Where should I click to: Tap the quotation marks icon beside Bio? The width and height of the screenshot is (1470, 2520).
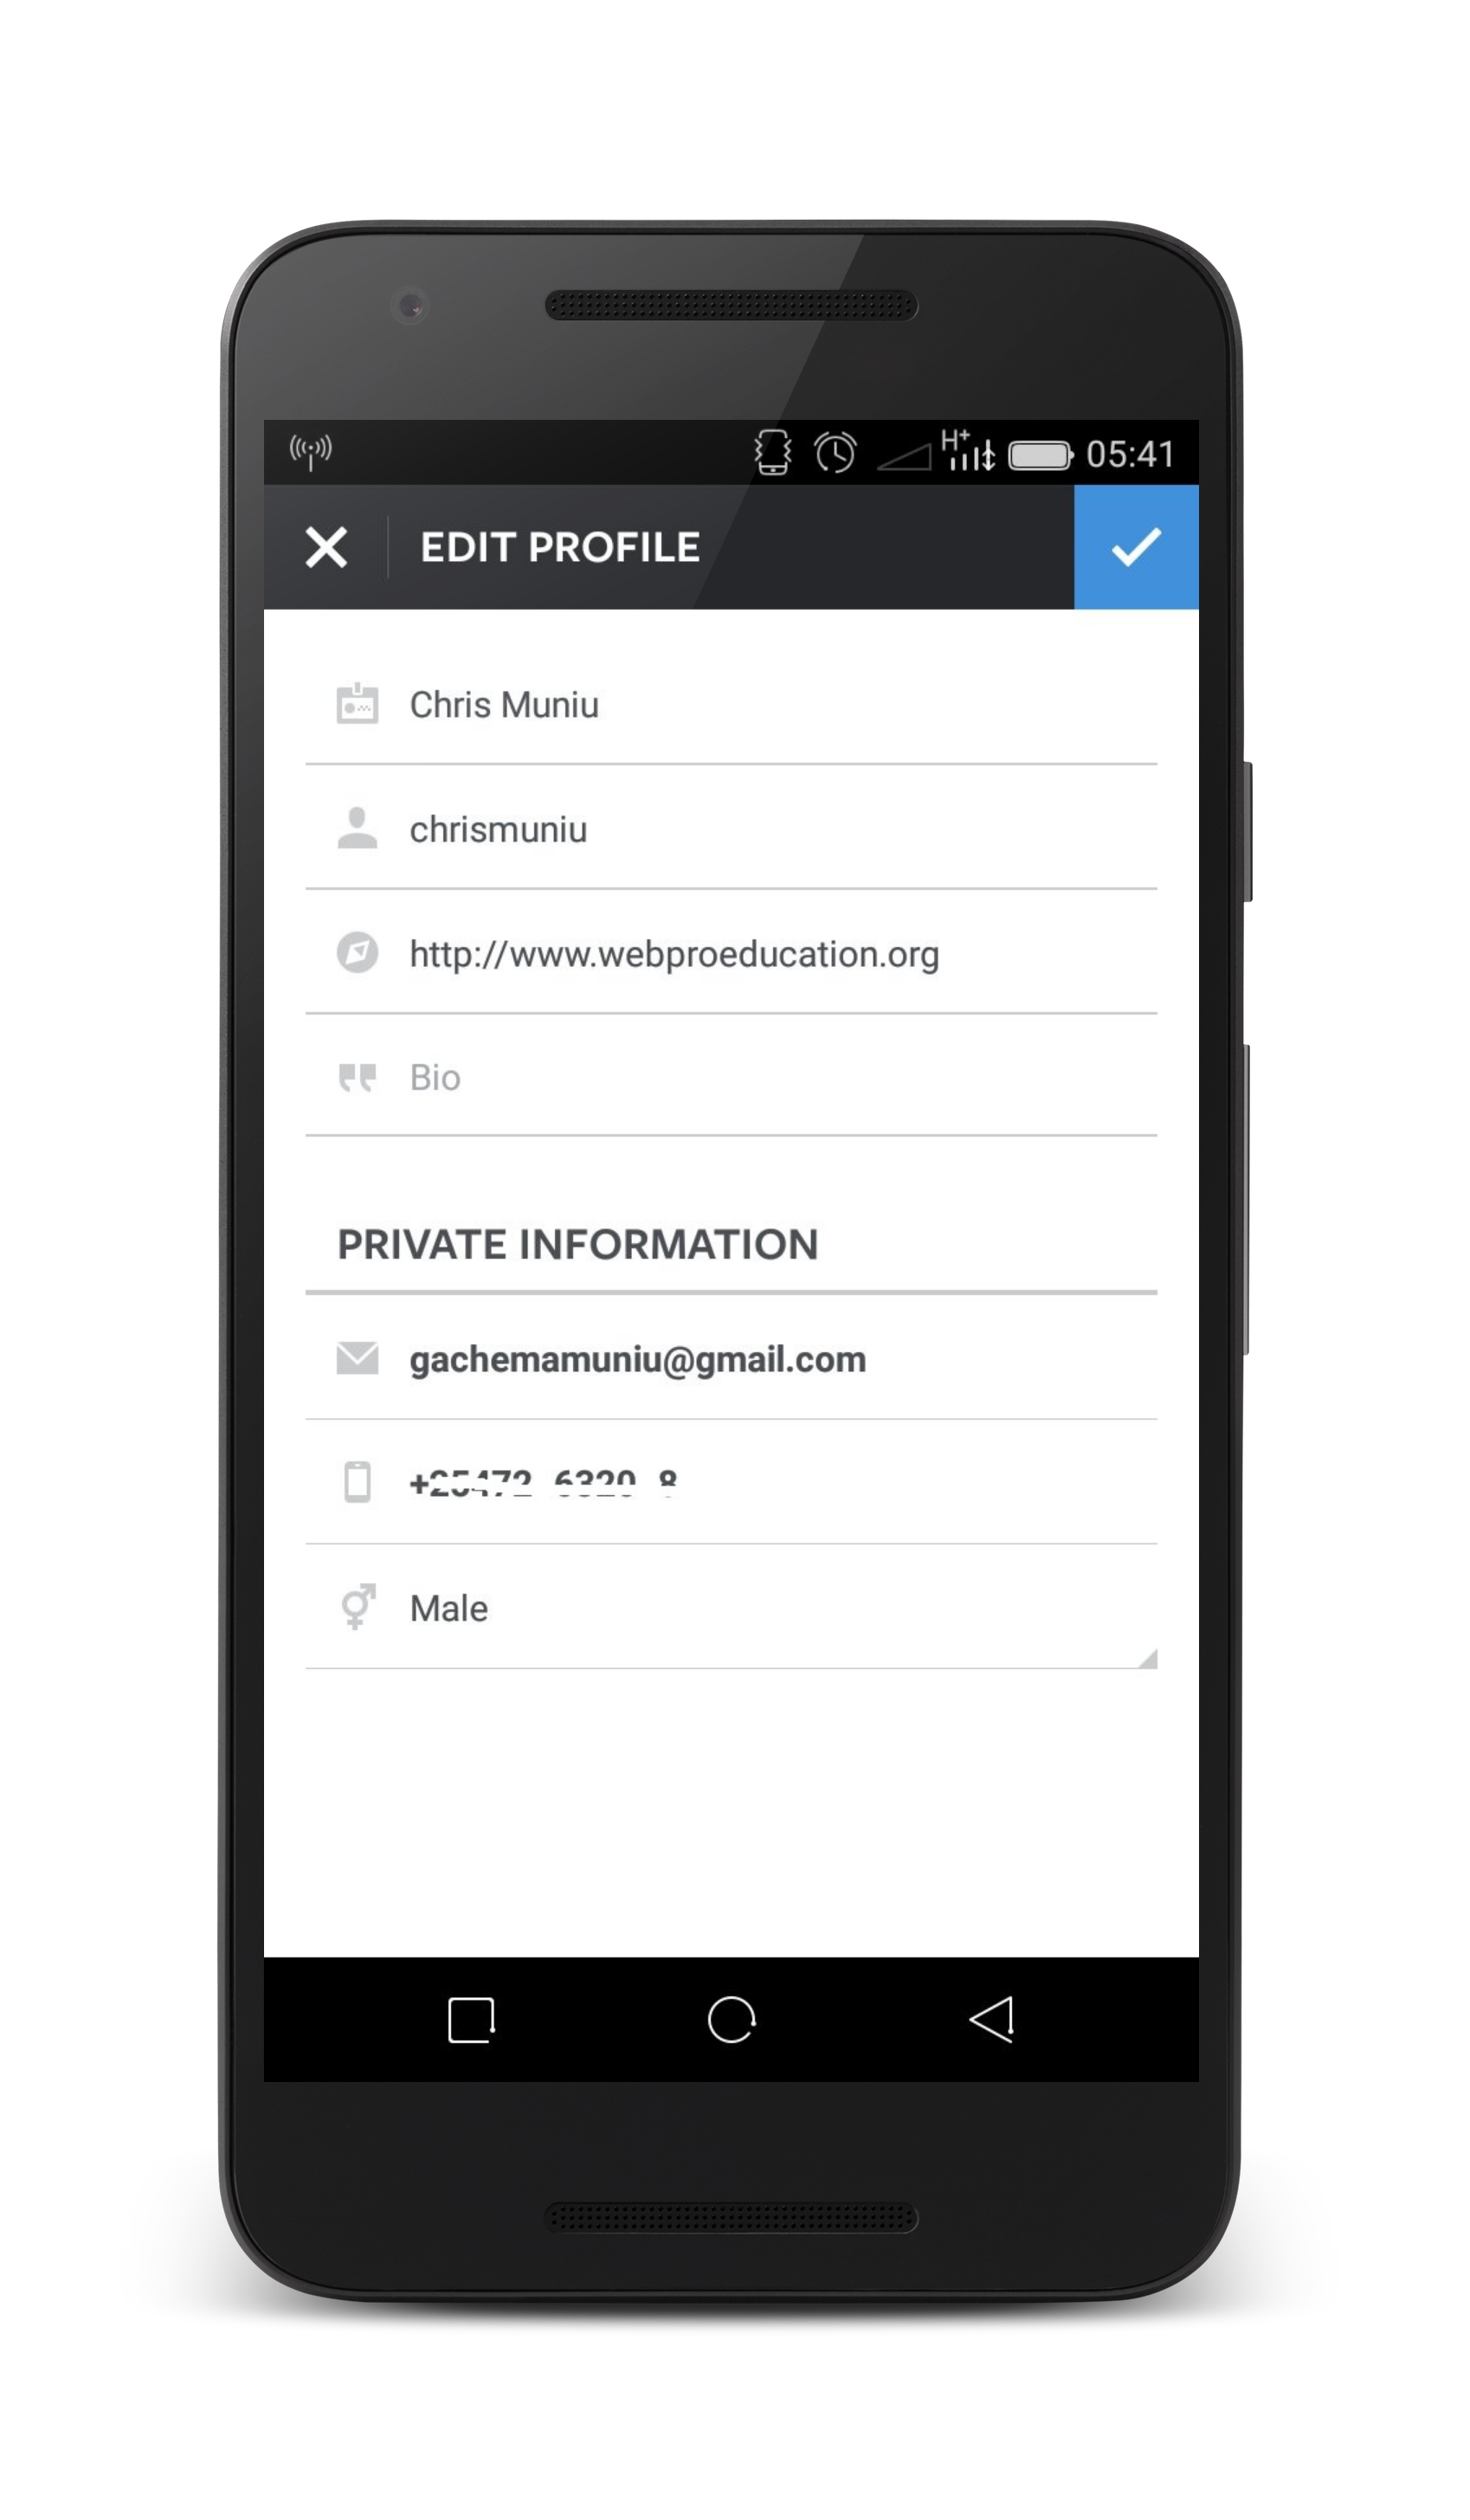(x=357, y=1077)
